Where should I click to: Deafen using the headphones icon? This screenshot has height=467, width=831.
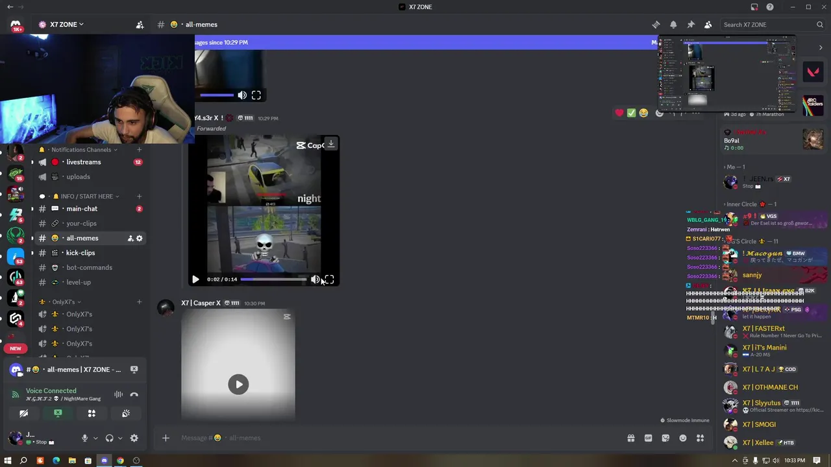(109, 438)
